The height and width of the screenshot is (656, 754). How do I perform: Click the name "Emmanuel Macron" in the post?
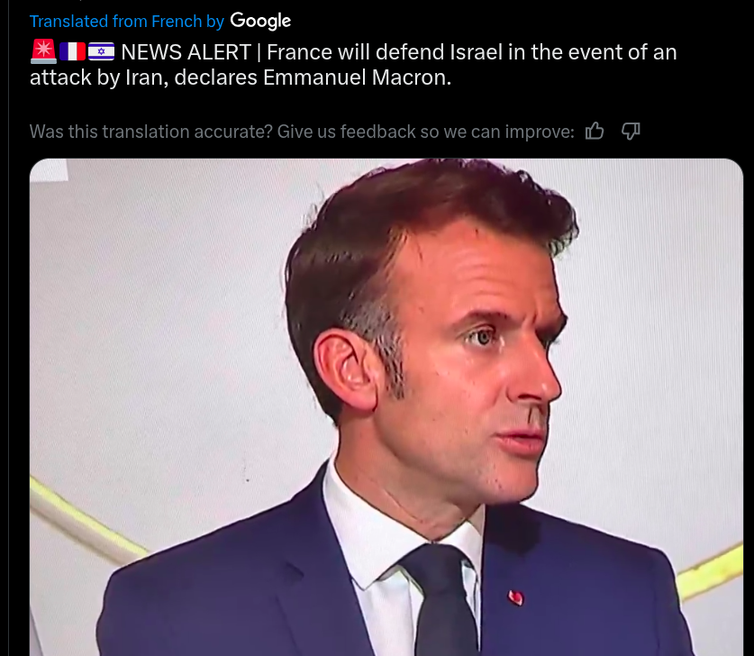click(x=356, y=77)
